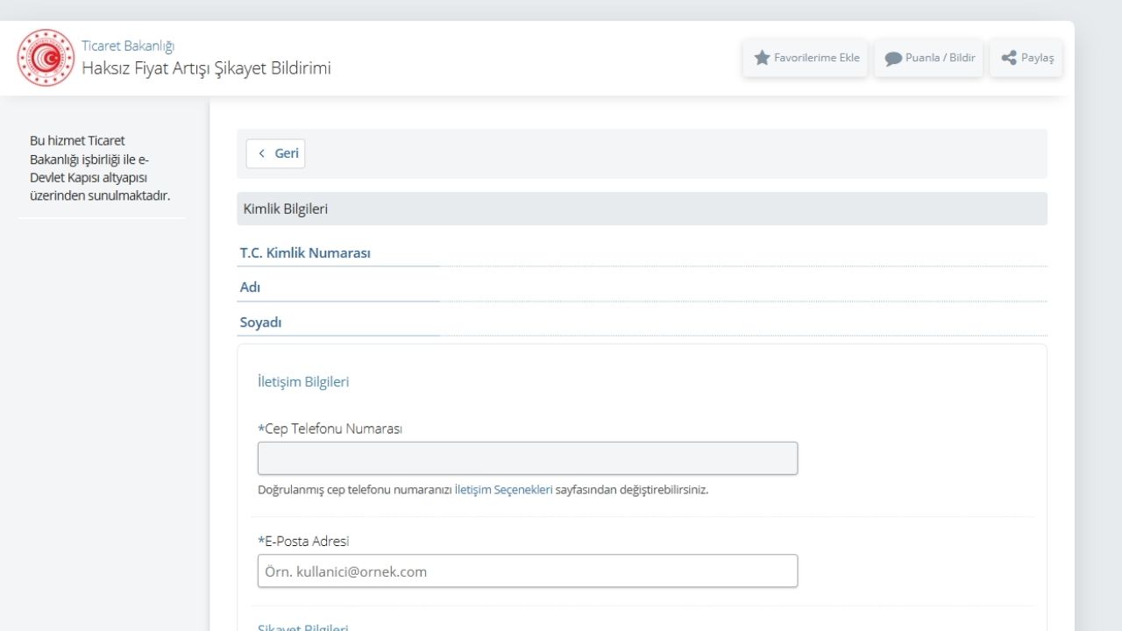This screenshot has height=631, width=1122.
Task: Click the İletişim Bilgileri section heading
Action: pos(303,382)
